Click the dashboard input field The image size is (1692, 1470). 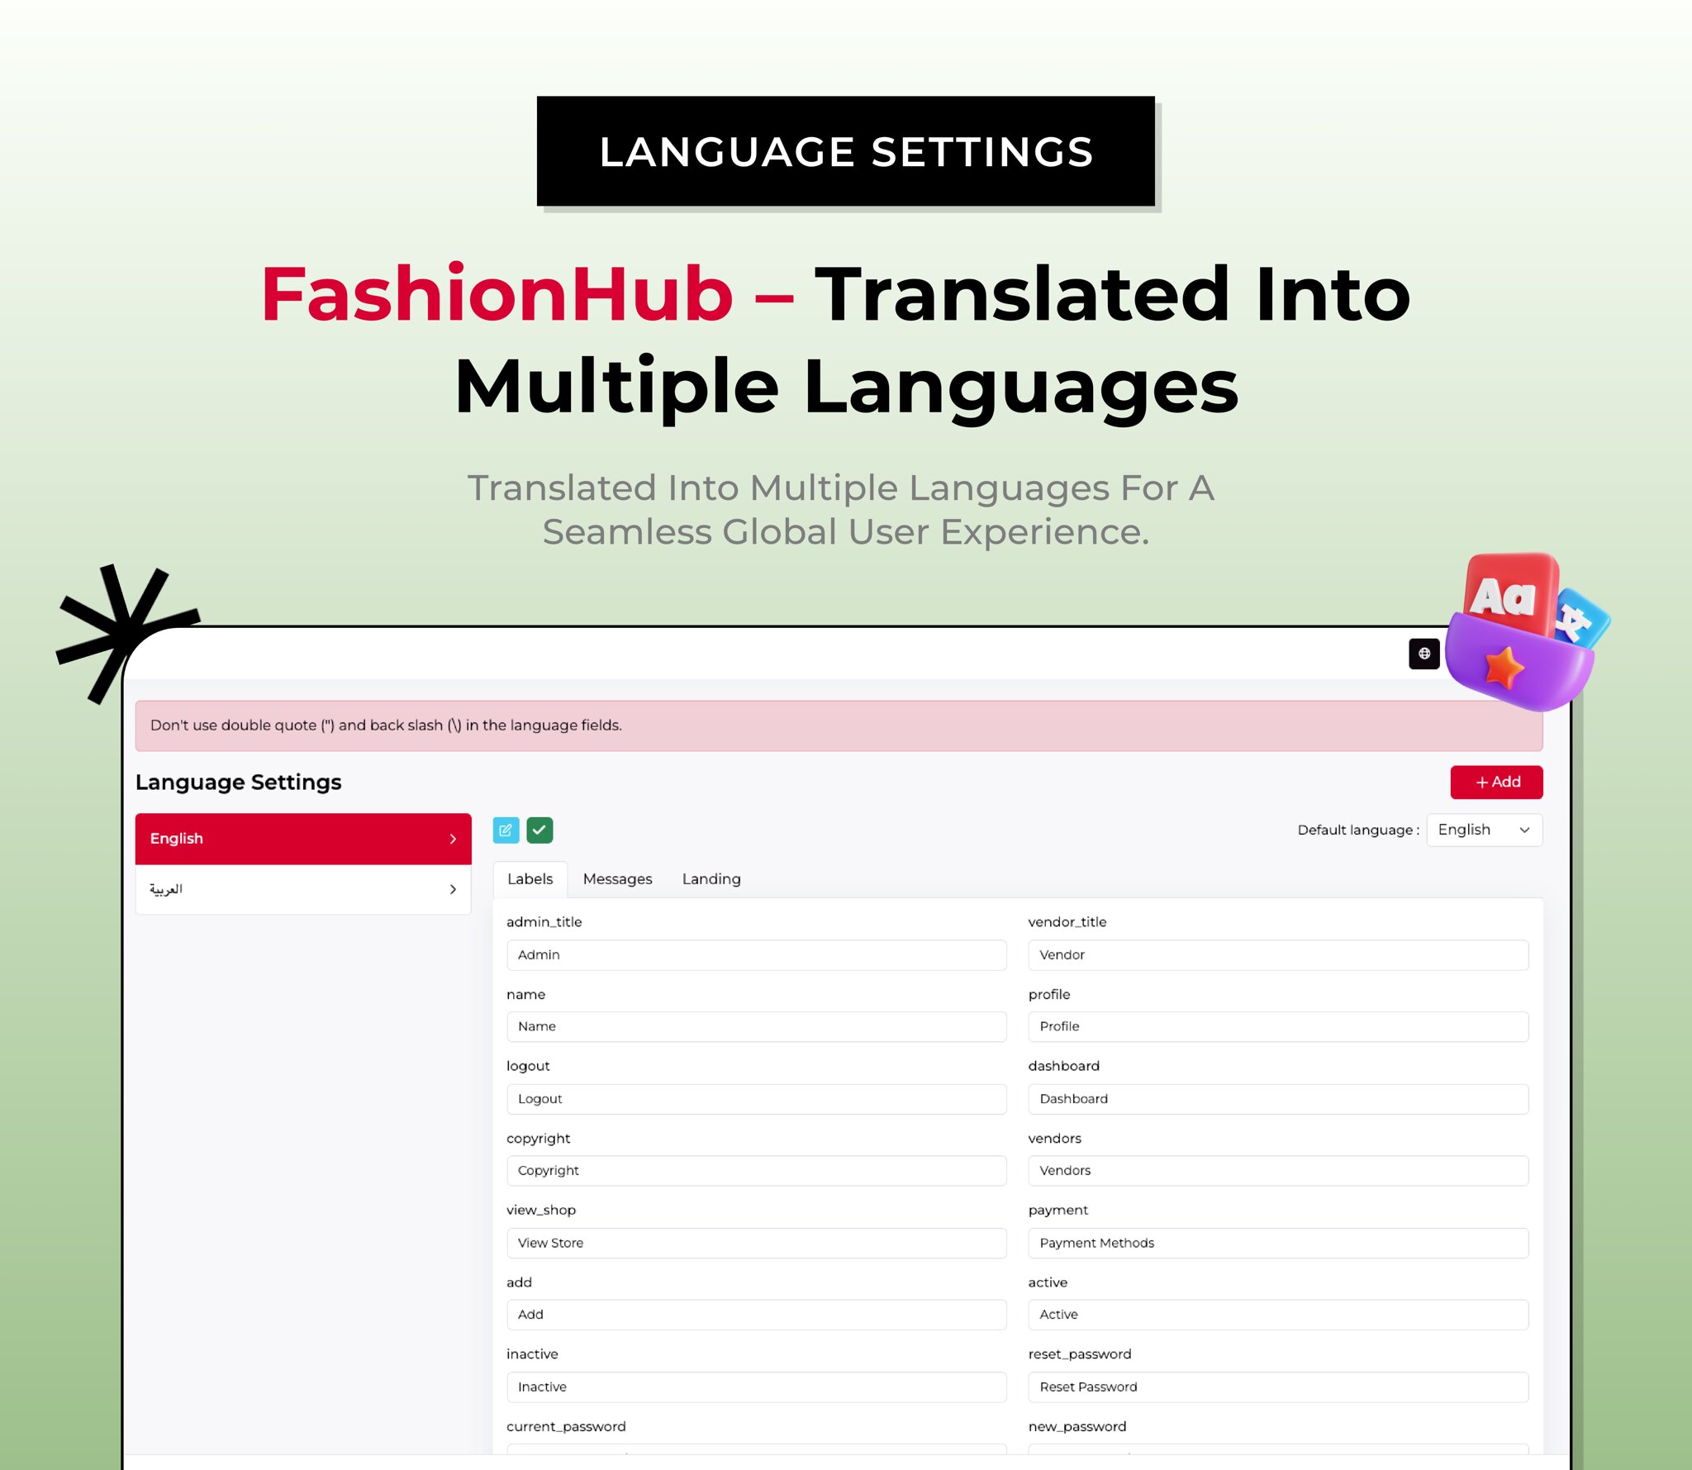[x=1277, y=1098]
